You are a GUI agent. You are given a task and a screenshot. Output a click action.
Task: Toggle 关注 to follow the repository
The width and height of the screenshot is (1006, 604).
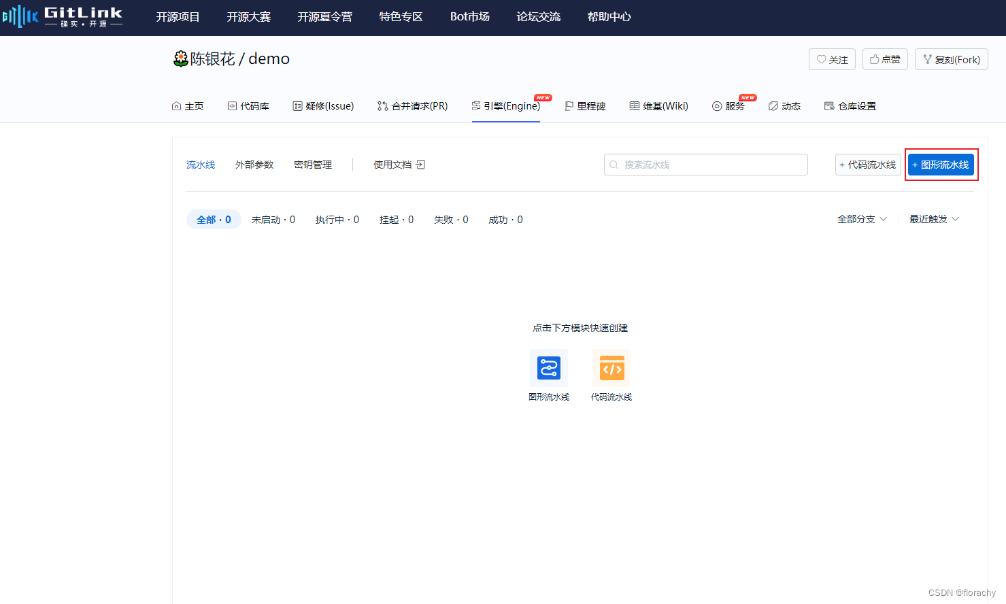pyautogui.click(x=832, y=59)
